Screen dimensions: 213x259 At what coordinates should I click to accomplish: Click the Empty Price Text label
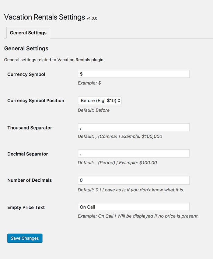(x=26, y=208)
